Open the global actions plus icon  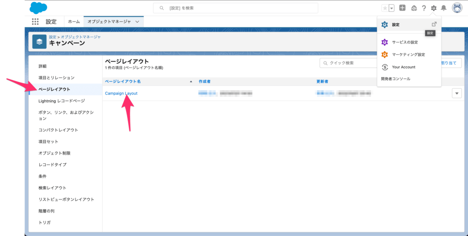[402, 8]
